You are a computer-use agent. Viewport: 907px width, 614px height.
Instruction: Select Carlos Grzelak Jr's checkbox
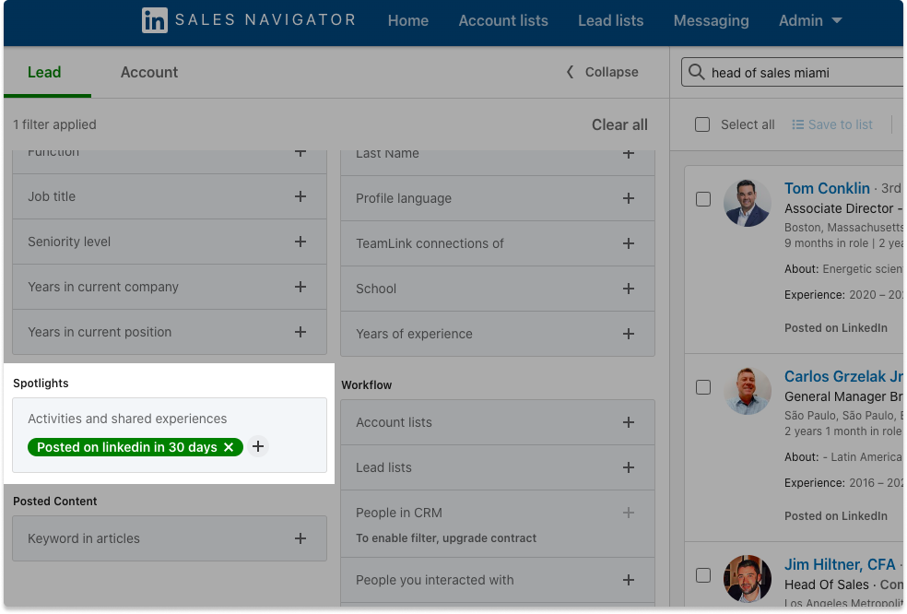point(703,387)
